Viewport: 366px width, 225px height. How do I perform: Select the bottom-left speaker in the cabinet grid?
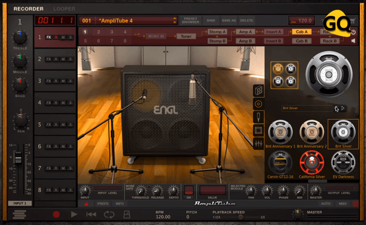278,81
